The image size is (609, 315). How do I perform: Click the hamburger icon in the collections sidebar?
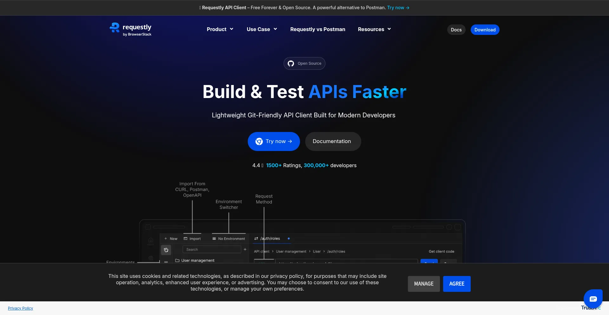pos(166,262)
